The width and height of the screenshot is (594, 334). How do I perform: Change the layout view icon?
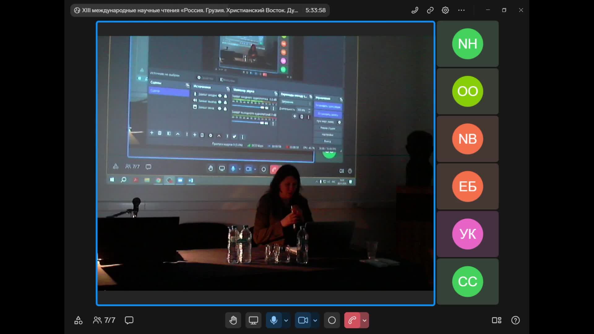click(x=497, y=320)
